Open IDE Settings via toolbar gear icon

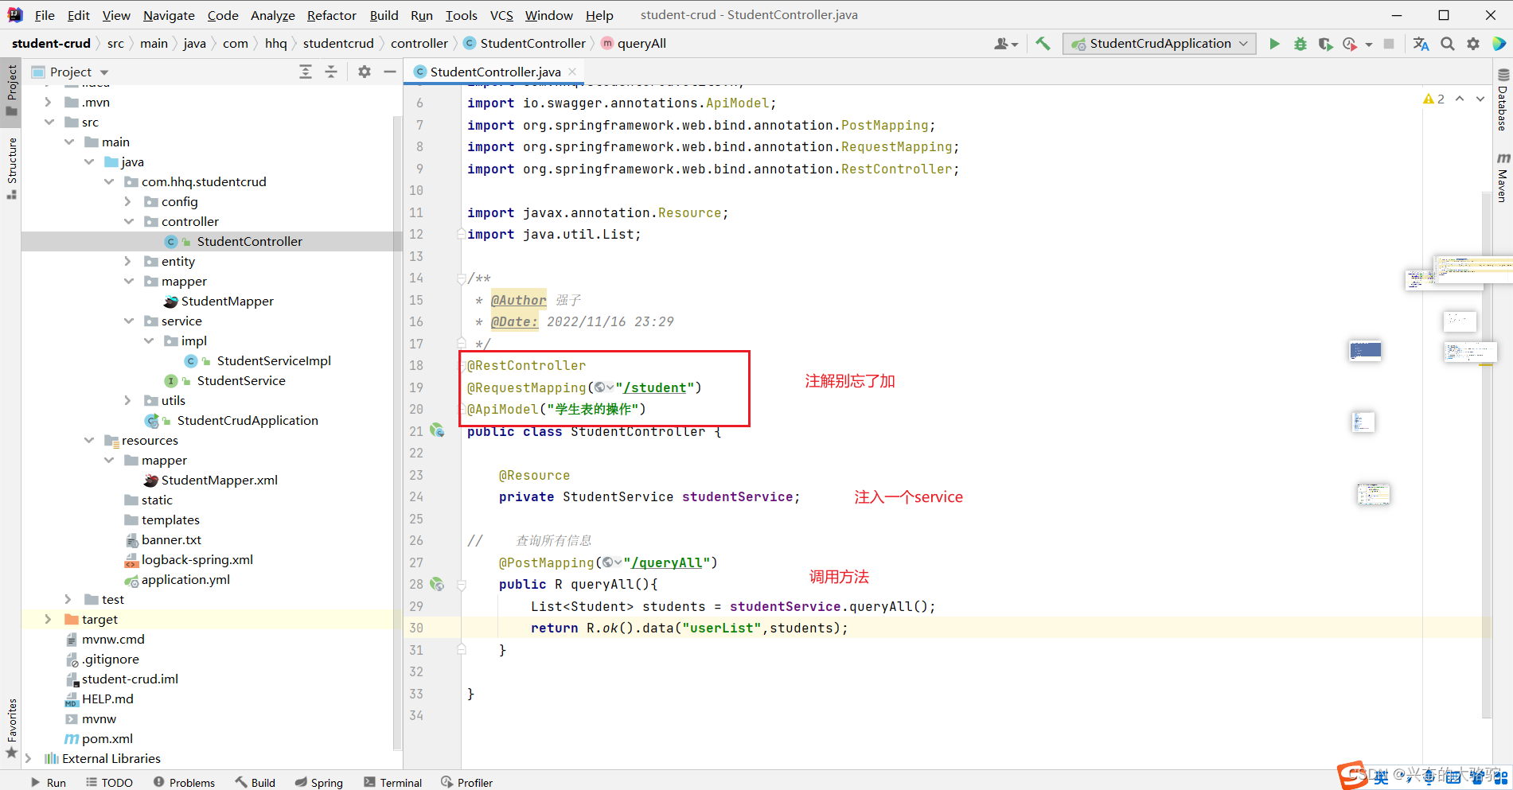(1473, 44)
